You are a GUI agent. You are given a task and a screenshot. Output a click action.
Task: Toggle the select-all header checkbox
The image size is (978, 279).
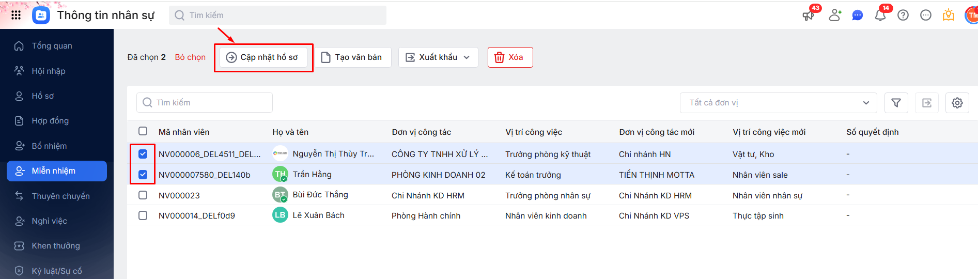coord(143,131)
